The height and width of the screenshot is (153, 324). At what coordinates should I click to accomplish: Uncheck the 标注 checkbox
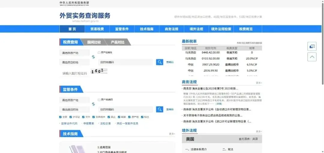click(142, 117)
